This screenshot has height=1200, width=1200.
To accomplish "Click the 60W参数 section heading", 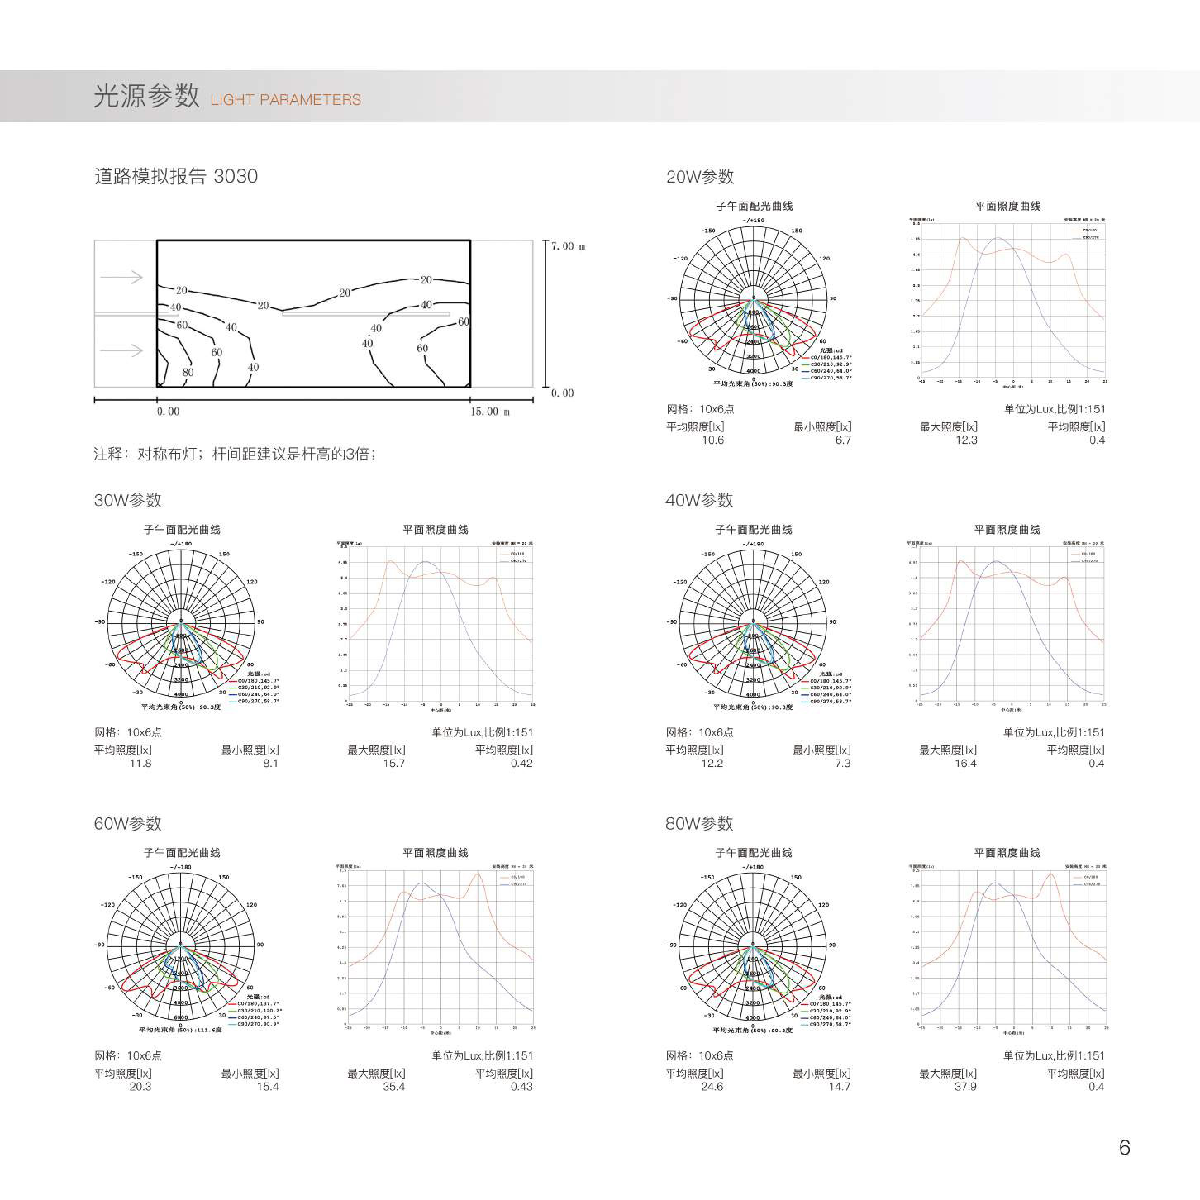I will 128,823.
